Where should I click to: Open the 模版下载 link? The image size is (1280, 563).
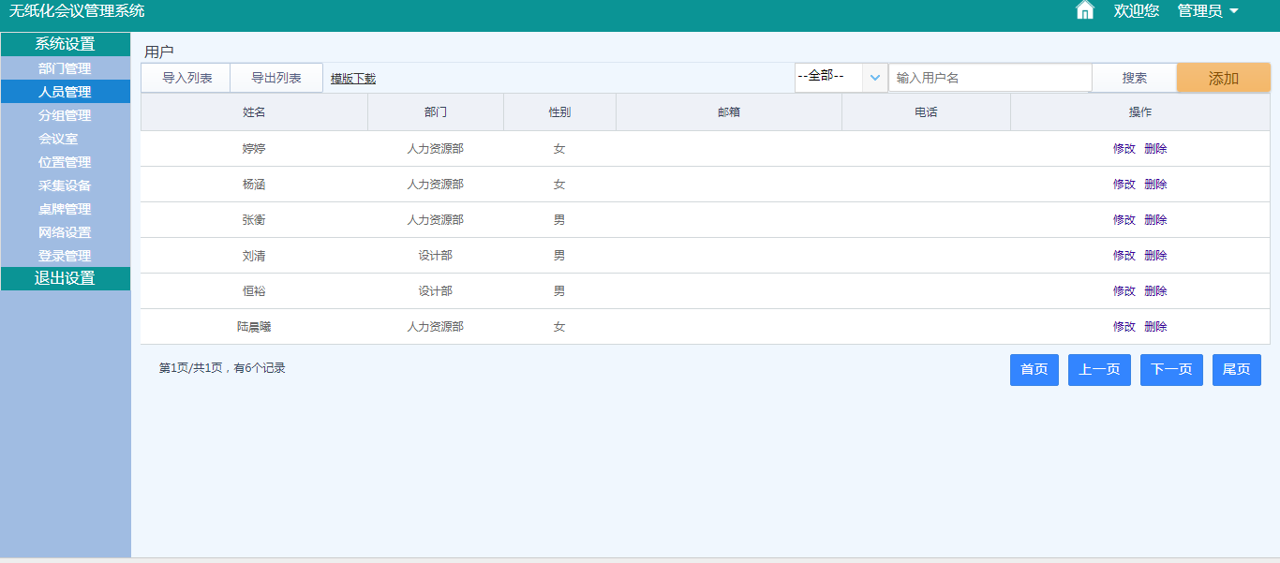coord(353,79)
